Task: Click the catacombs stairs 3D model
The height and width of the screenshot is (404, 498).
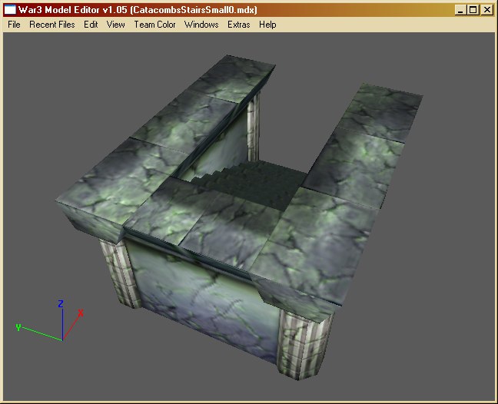Action: [x=238, y=216]
